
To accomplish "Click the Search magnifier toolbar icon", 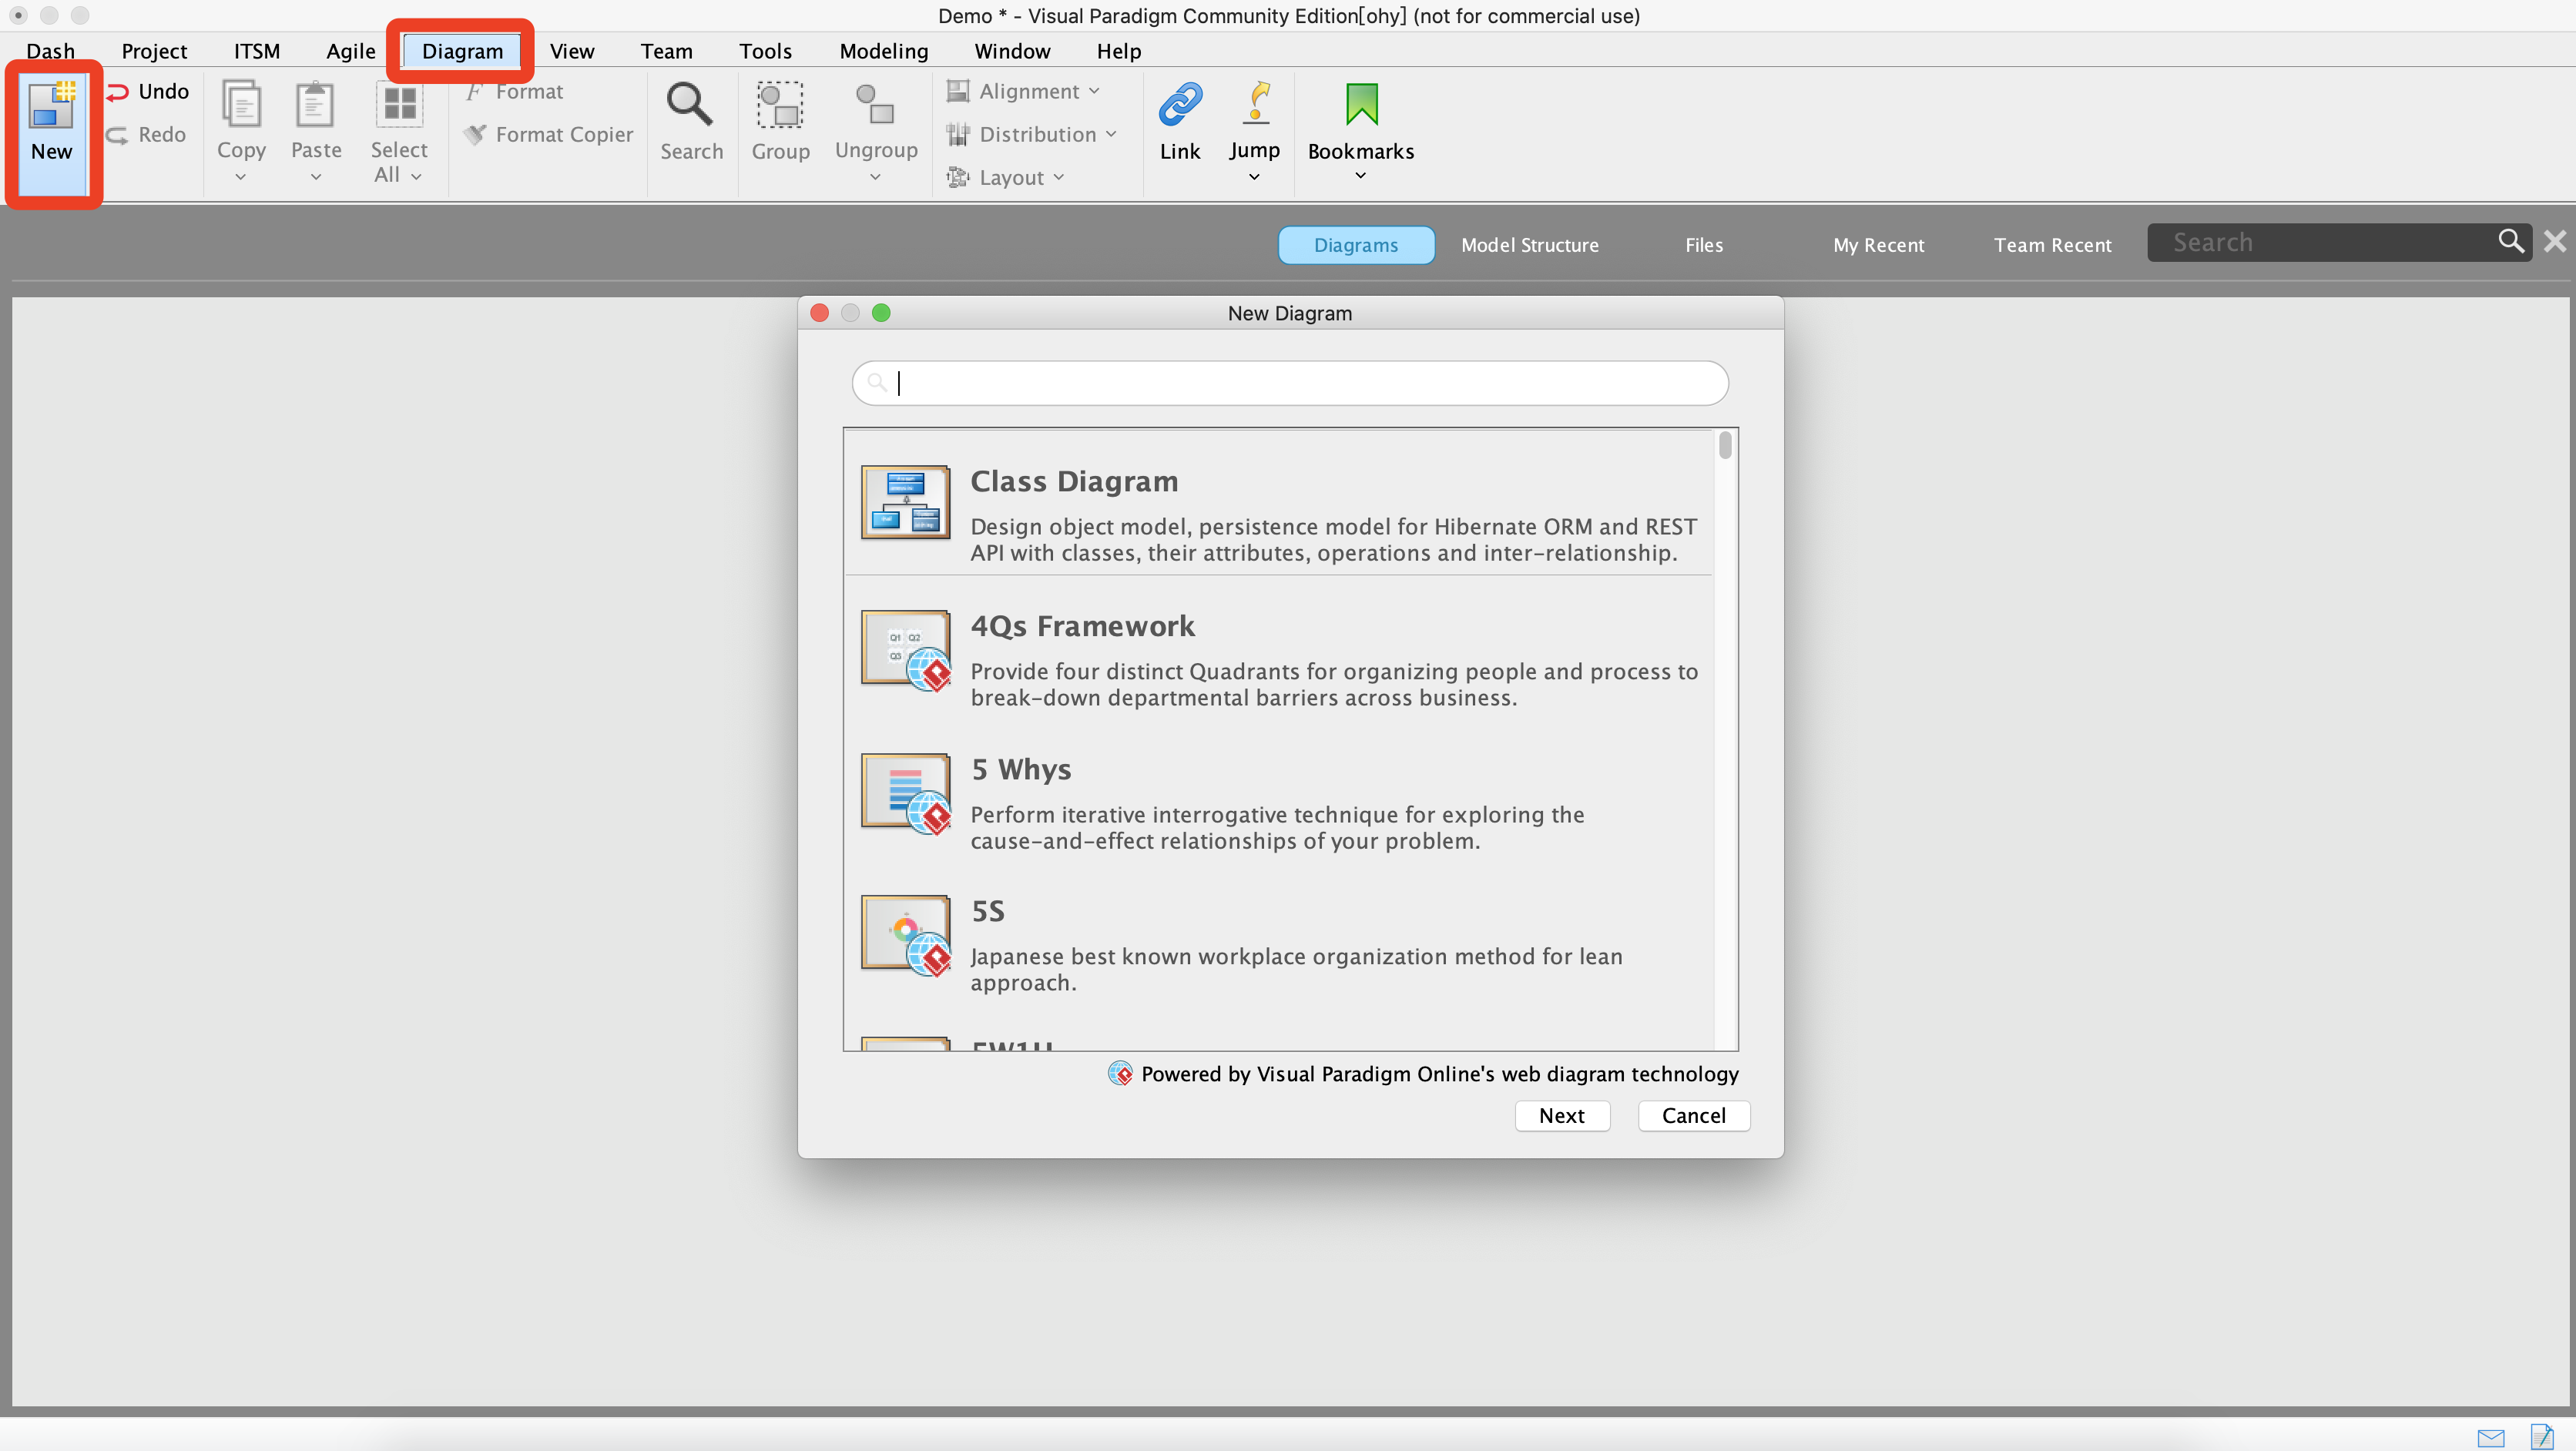I will click(x=690, y=104).
